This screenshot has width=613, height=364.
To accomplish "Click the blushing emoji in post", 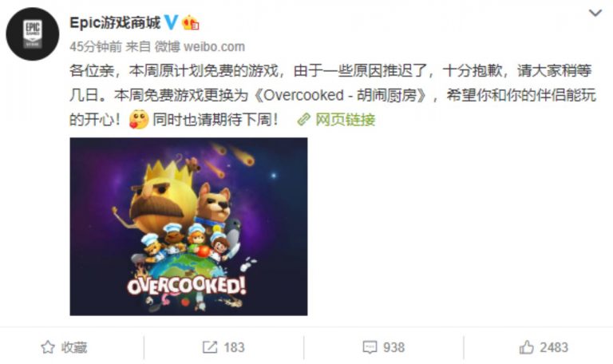I will coord(139,119).
